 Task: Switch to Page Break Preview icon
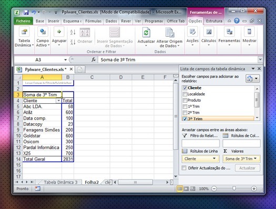click(193, 189)
